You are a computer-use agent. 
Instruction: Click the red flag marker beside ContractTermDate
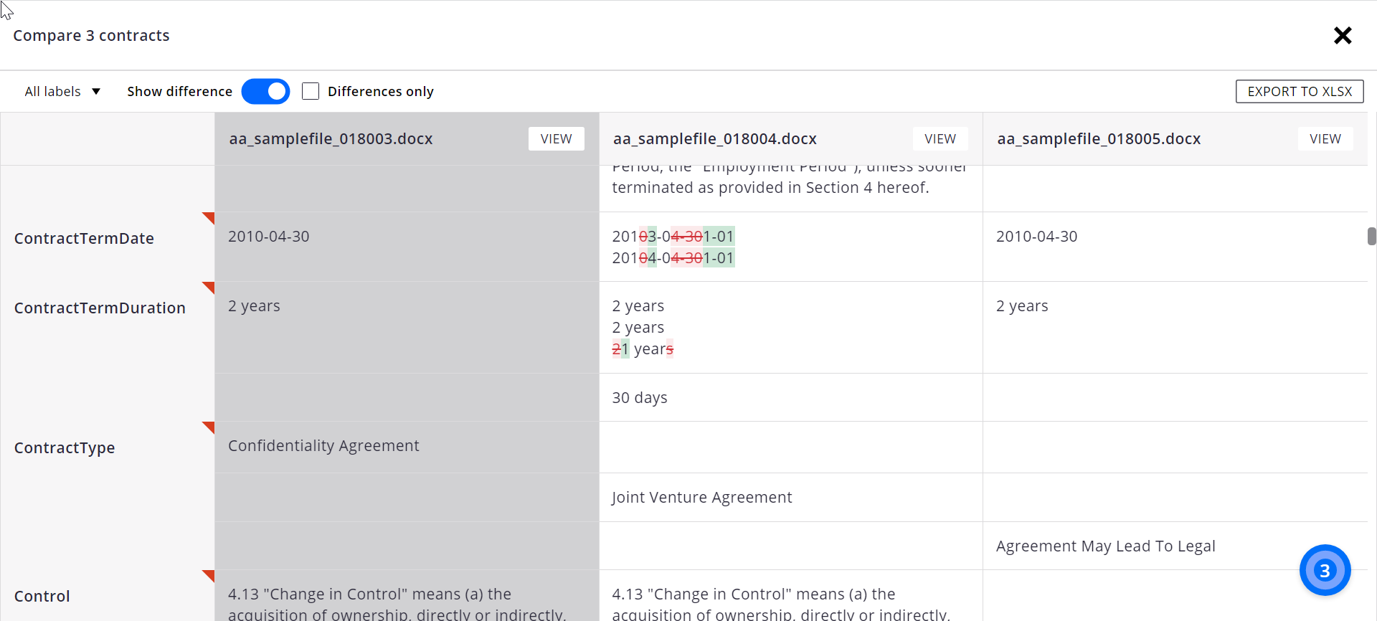pos(208,217)
